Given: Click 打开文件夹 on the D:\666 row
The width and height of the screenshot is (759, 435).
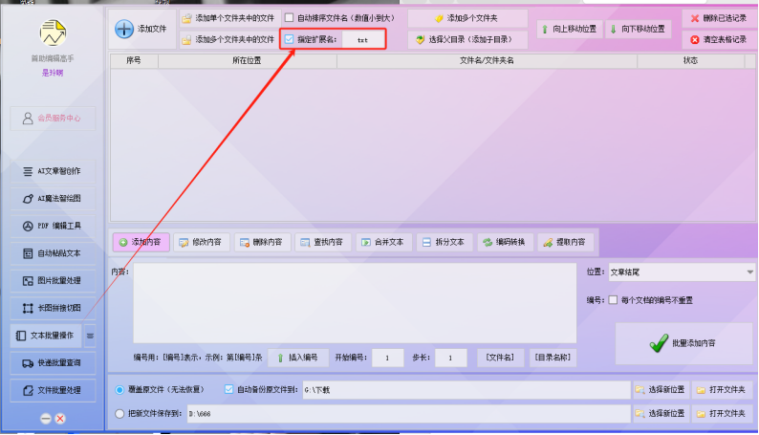Looking at the screenshot, I should point(722,414).
